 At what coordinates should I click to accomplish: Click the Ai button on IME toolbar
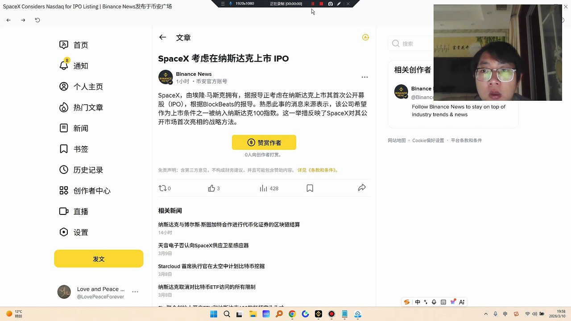[x=462, y=302]
